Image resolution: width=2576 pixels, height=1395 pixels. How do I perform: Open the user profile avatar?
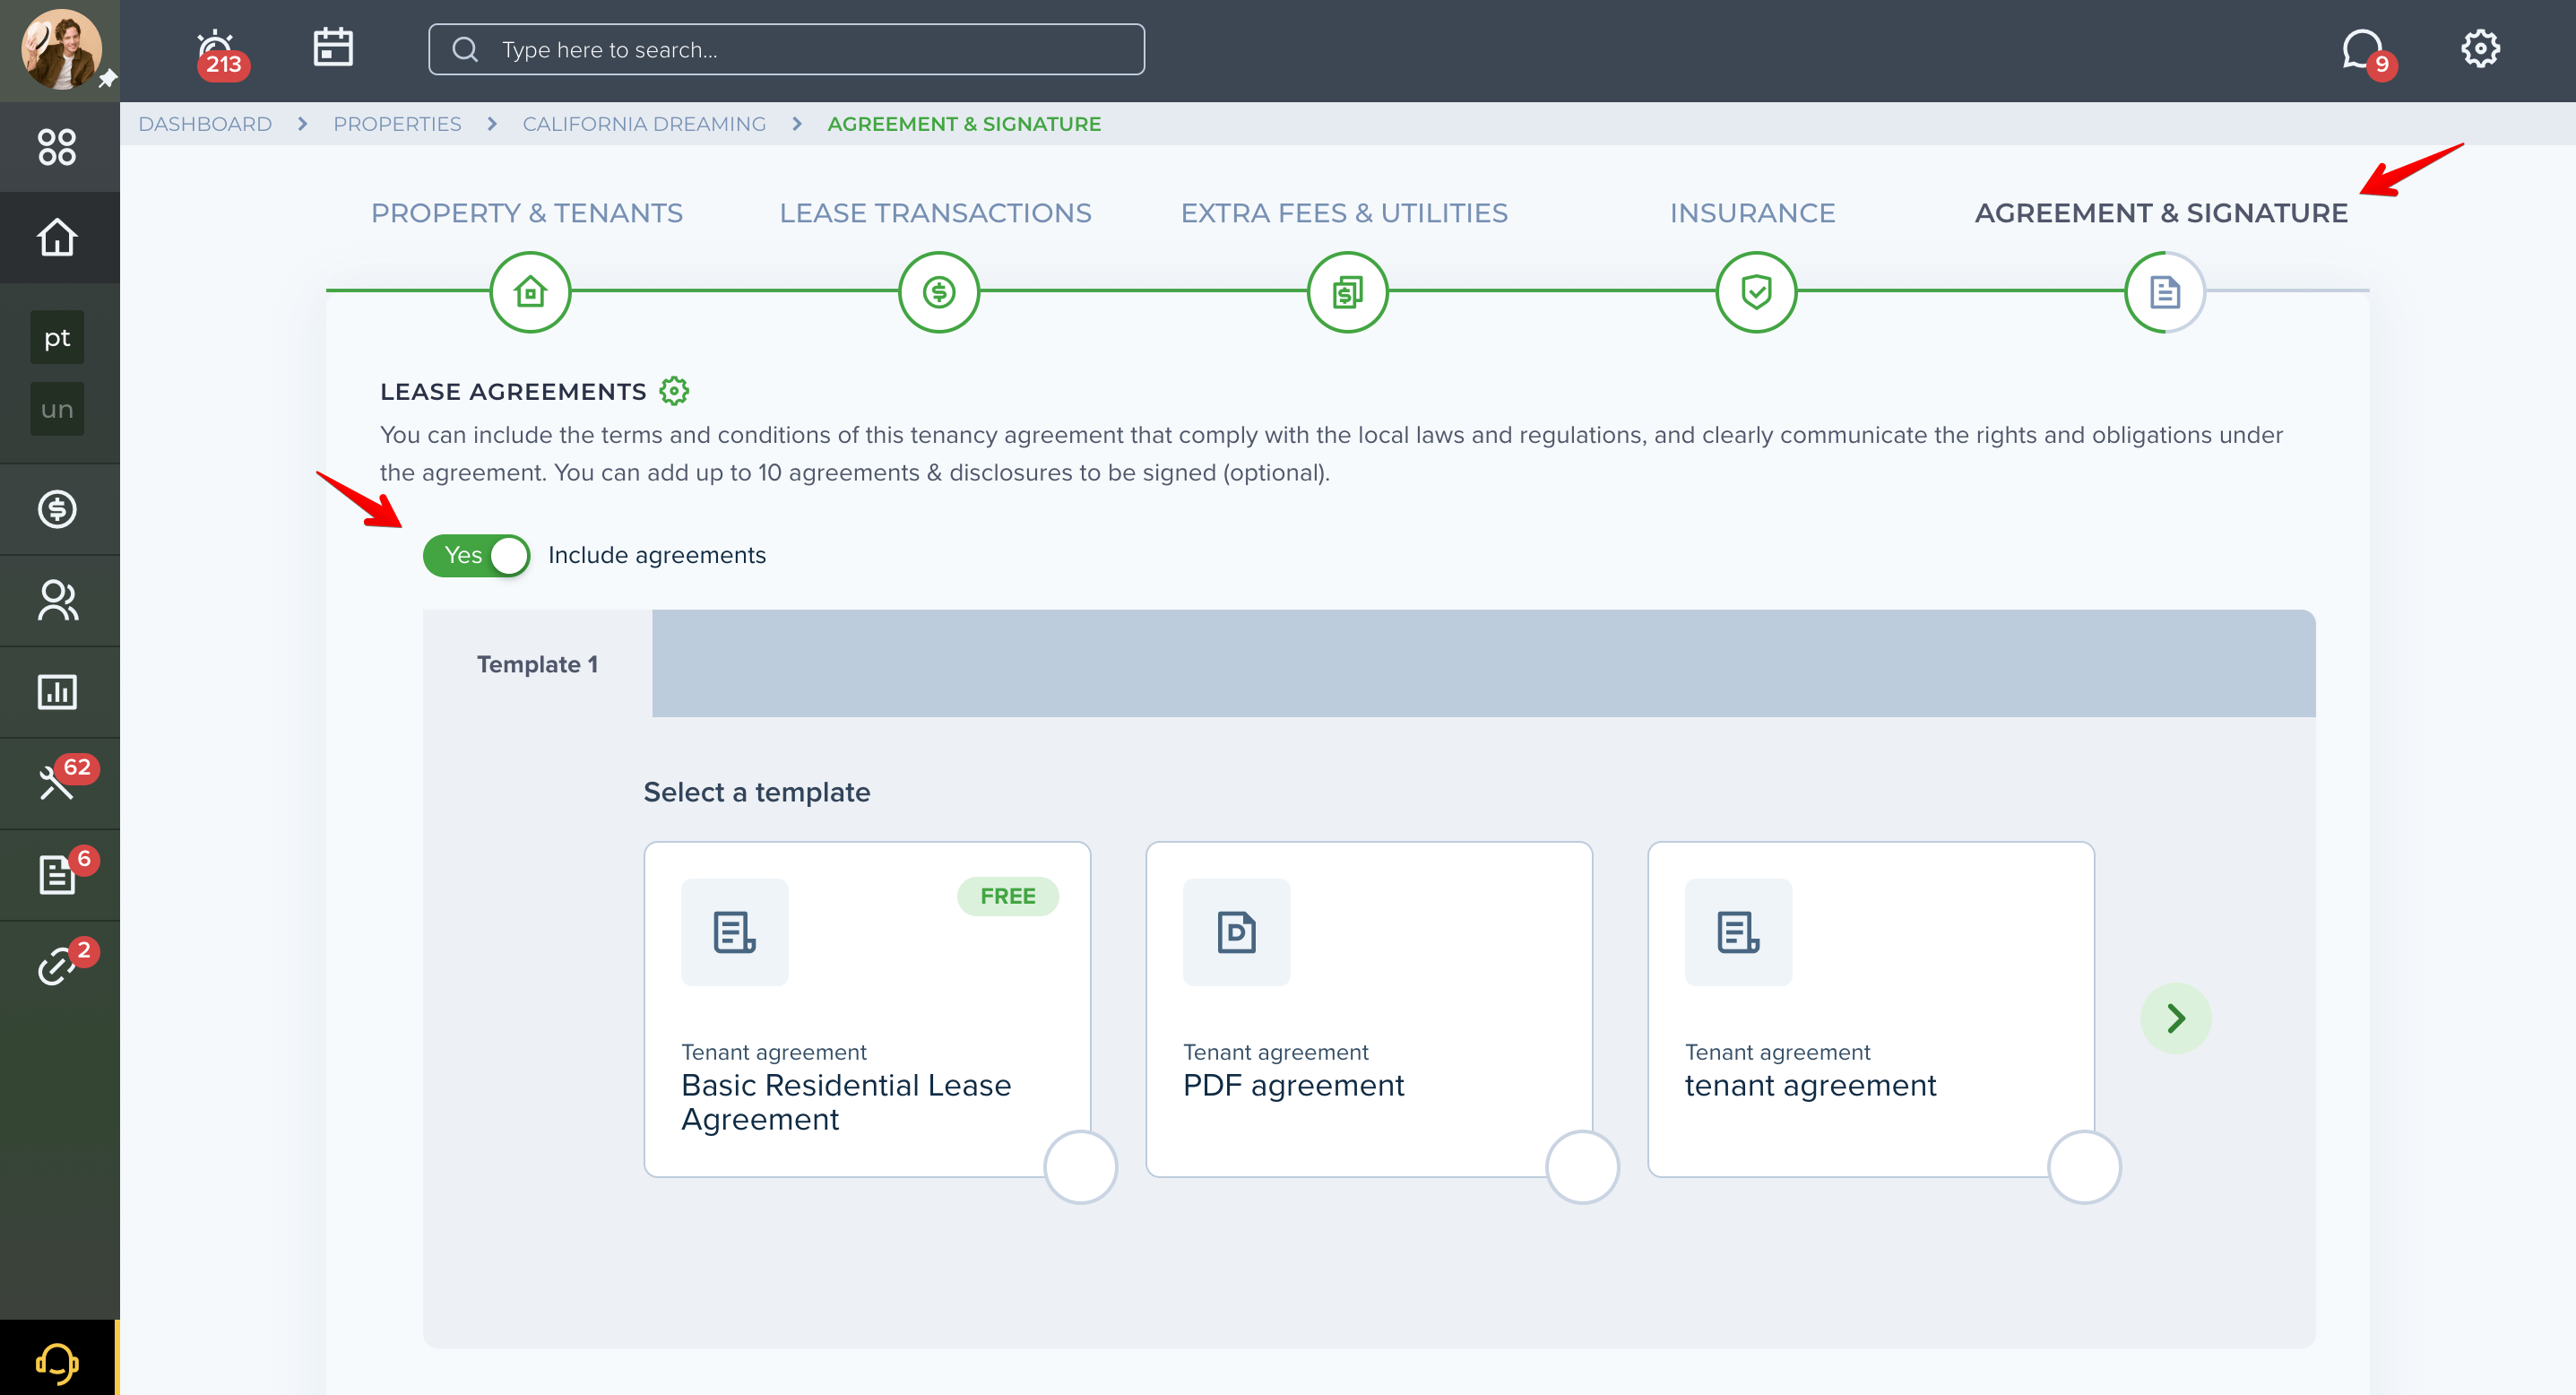point(60,50)
